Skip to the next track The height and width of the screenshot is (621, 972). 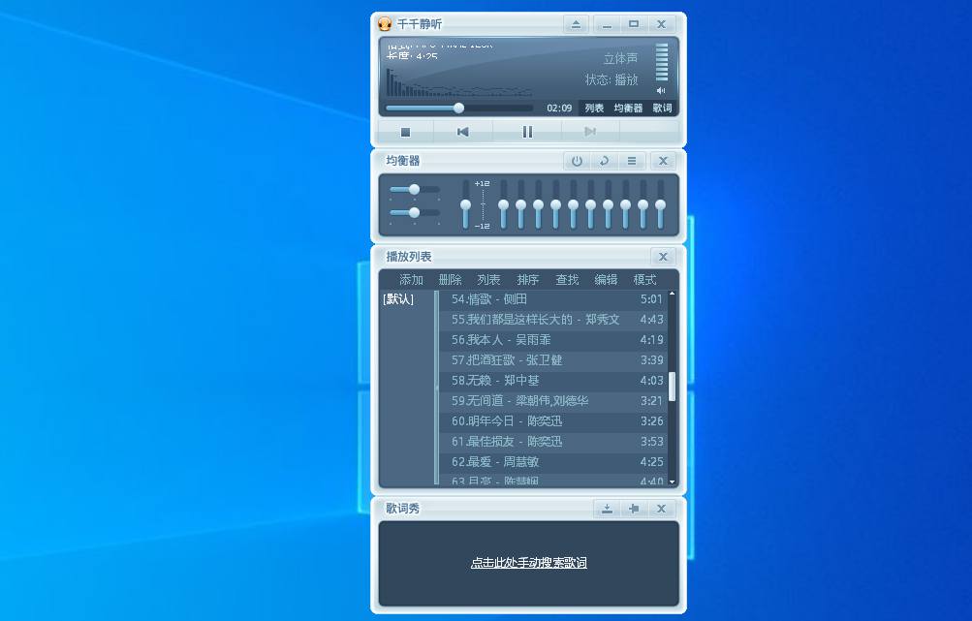[x=591, y=132]
